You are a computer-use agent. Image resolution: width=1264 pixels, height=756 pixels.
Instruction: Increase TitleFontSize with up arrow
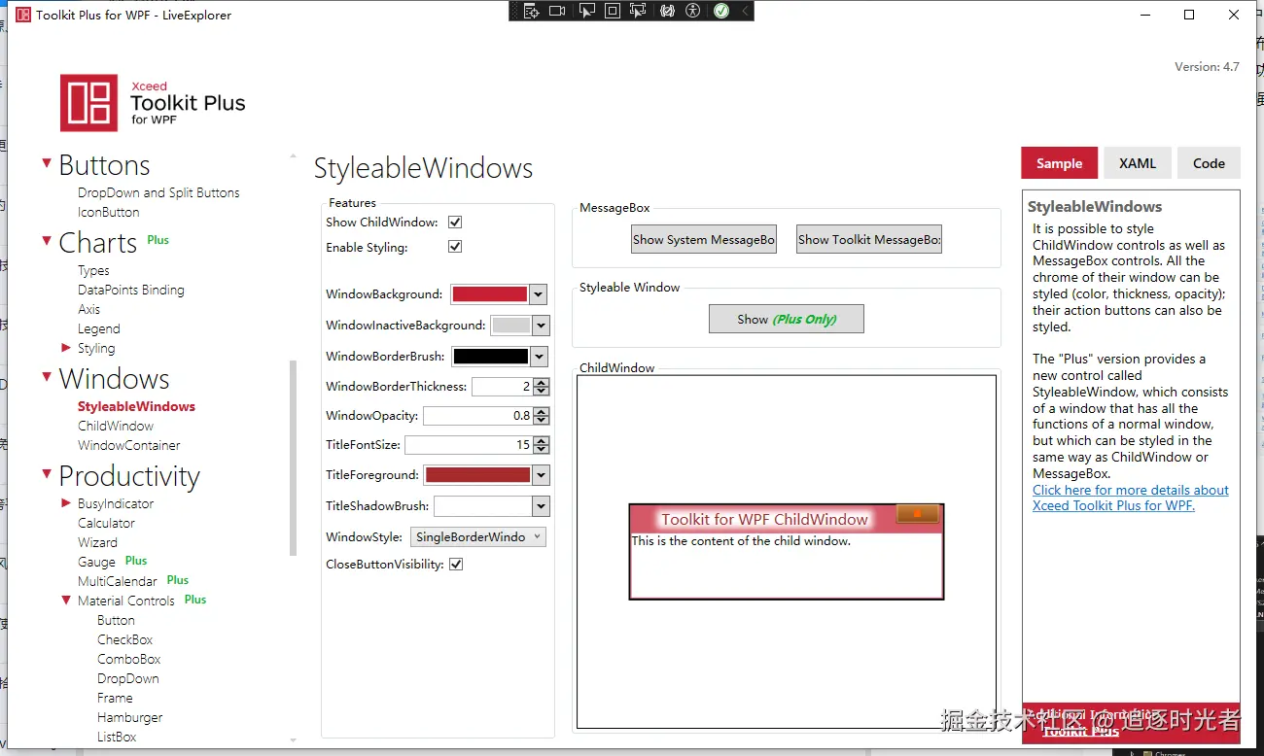[x=542, y=441]
